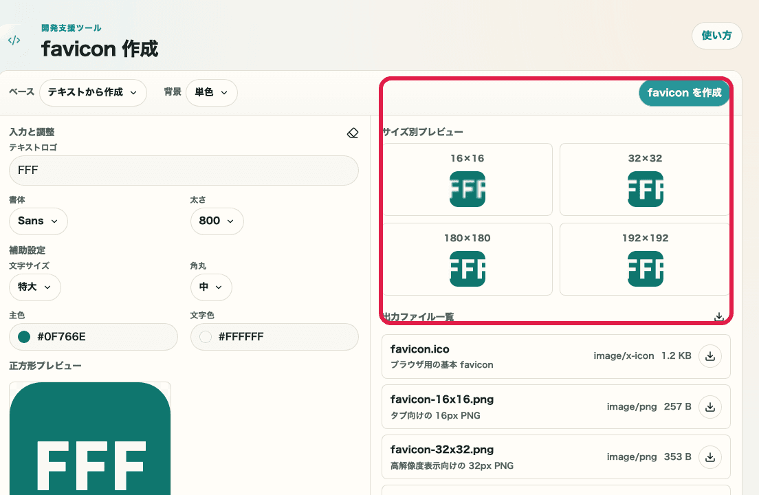Viewport: 759px width, 495px height.
Task: Open the 書体 font dropdown showing Sans
Action: point(38,221)
